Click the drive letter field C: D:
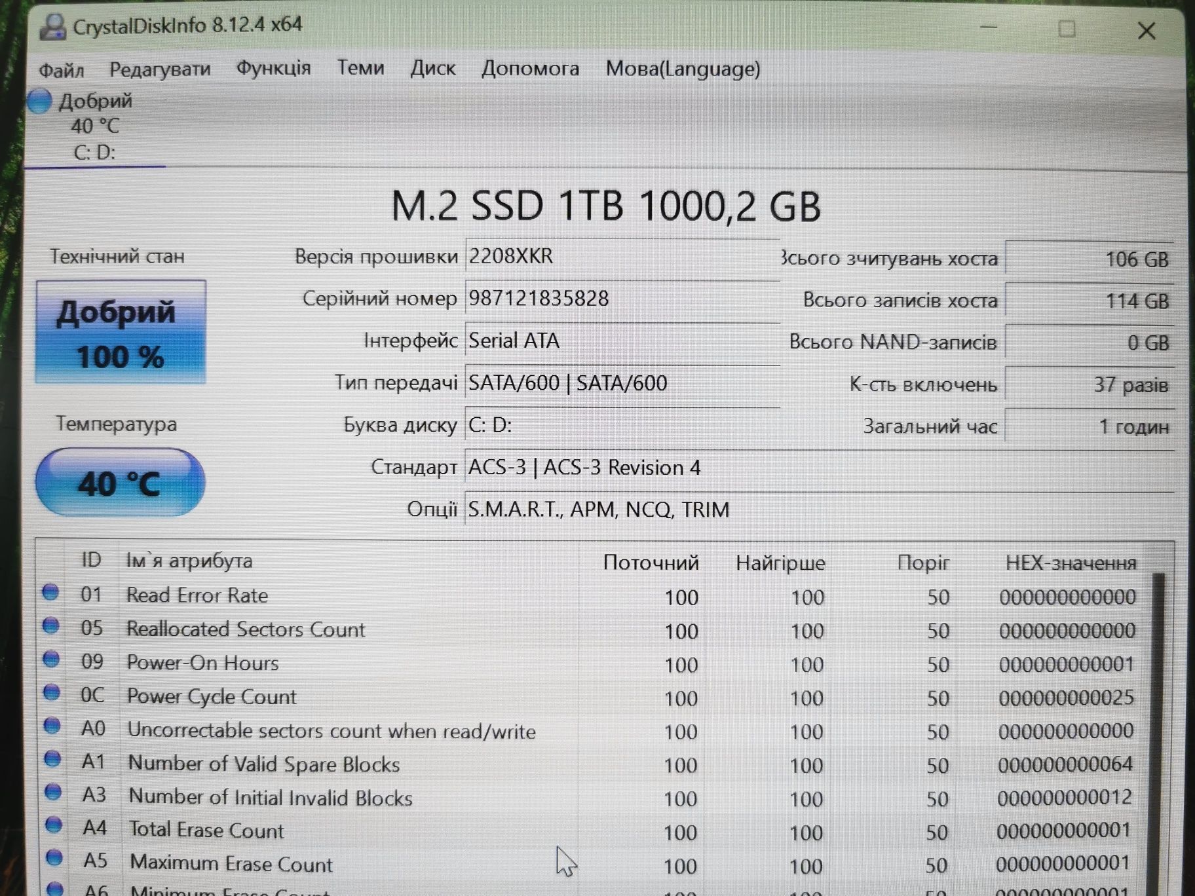 [622, 425]
